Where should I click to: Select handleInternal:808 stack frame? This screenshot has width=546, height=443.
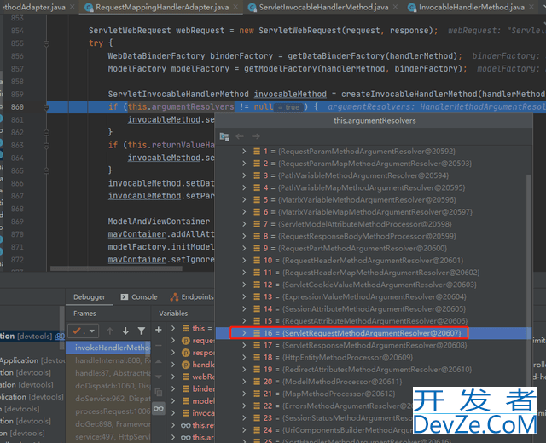pos(108,360)
